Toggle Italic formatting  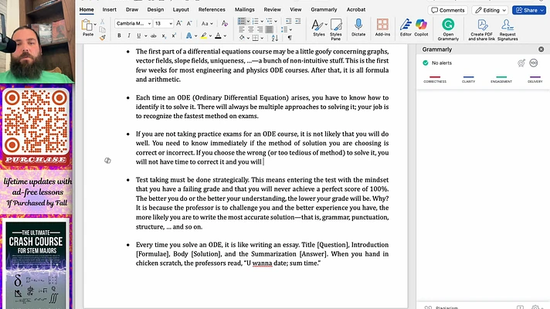(x=129, y=36)
